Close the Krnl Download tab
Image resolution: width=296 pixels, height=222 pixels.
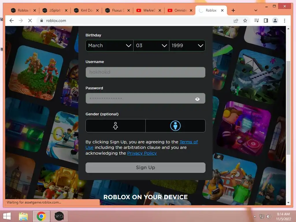point(97,10)
